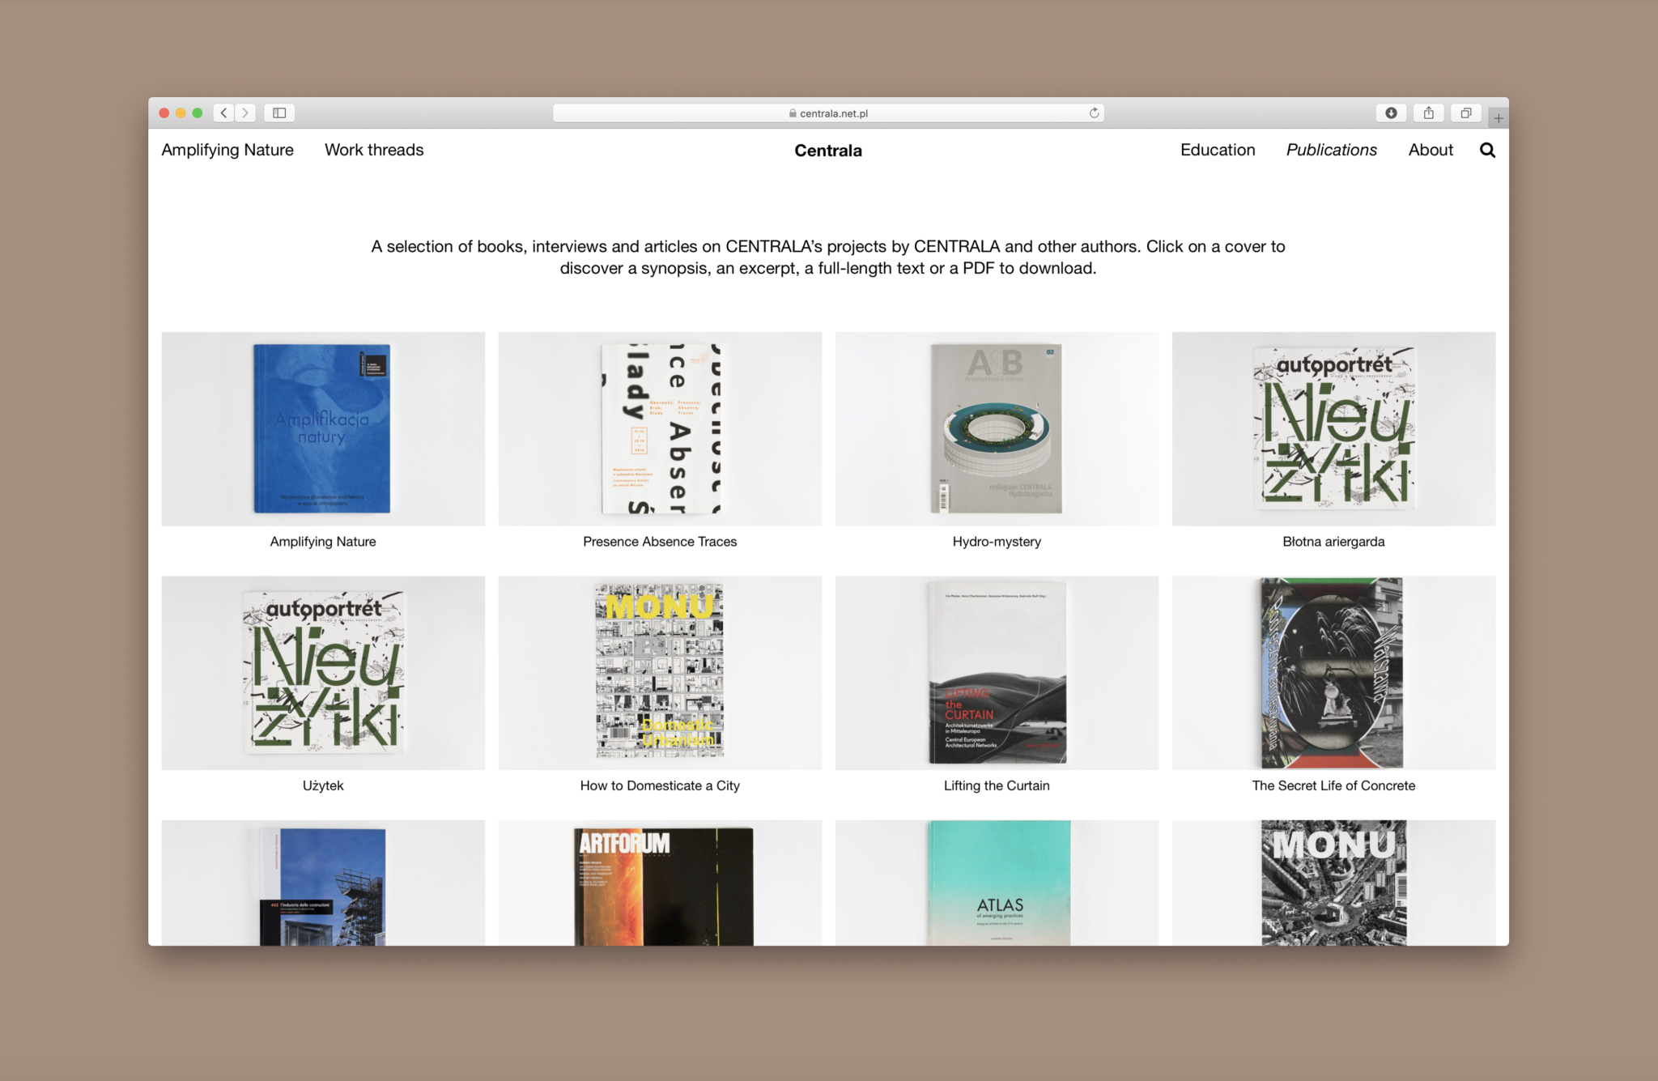Open the Safari share button

1429,113
